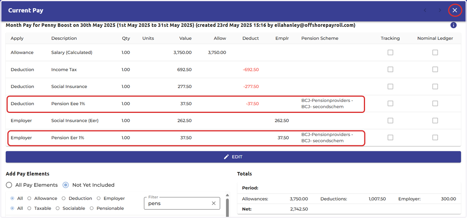Click the Nominal Ledger column header
Image resolution: width=467 pixels, height=218 pixels.
pos(435,38)
